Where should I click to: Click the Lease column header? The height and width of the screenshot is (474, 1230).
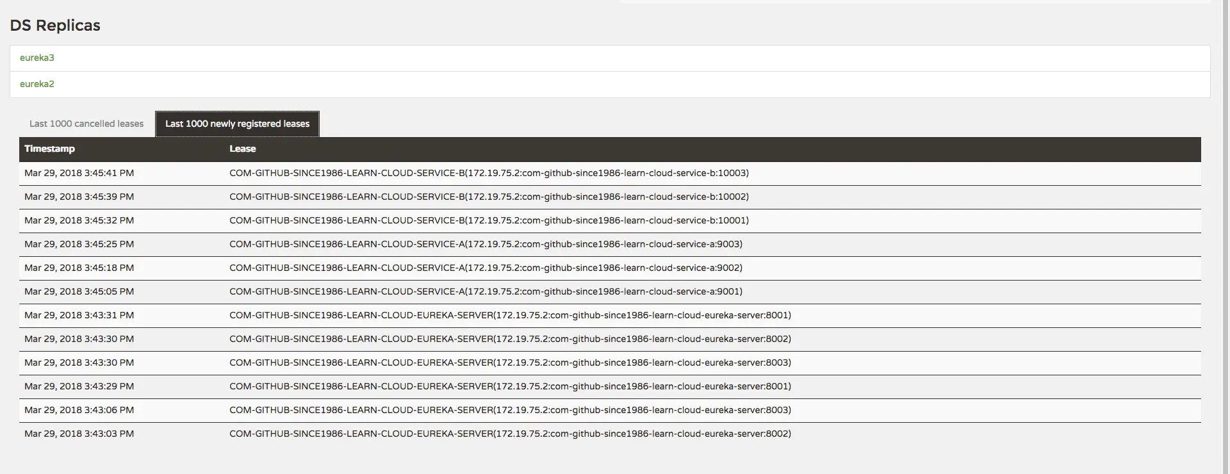pos(243,149)
